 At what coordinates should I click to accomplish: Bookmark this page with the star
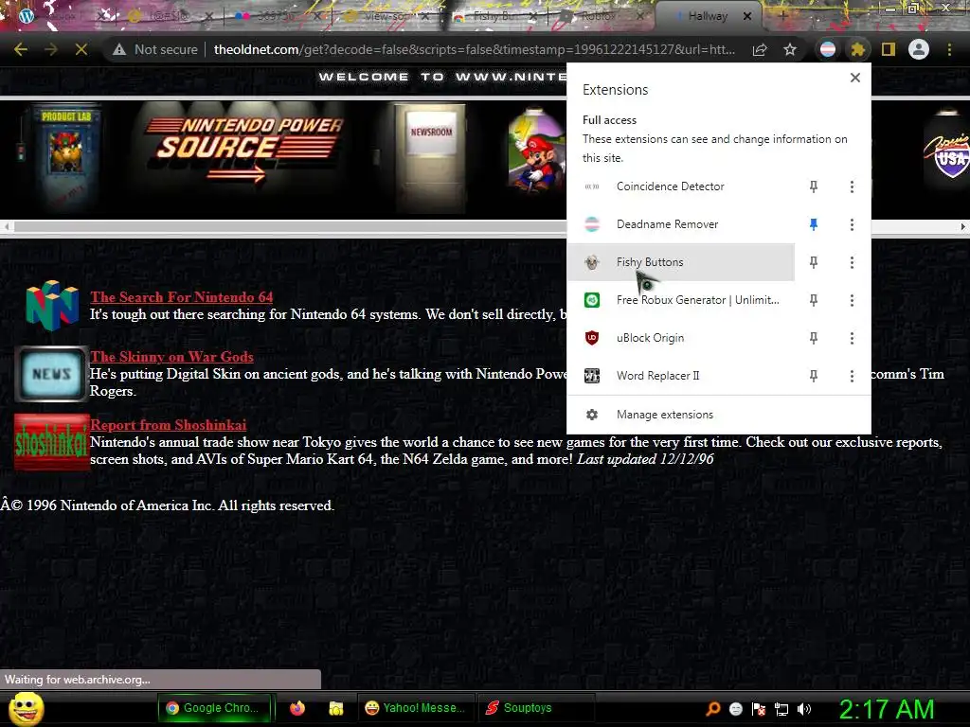click(790, 49)
